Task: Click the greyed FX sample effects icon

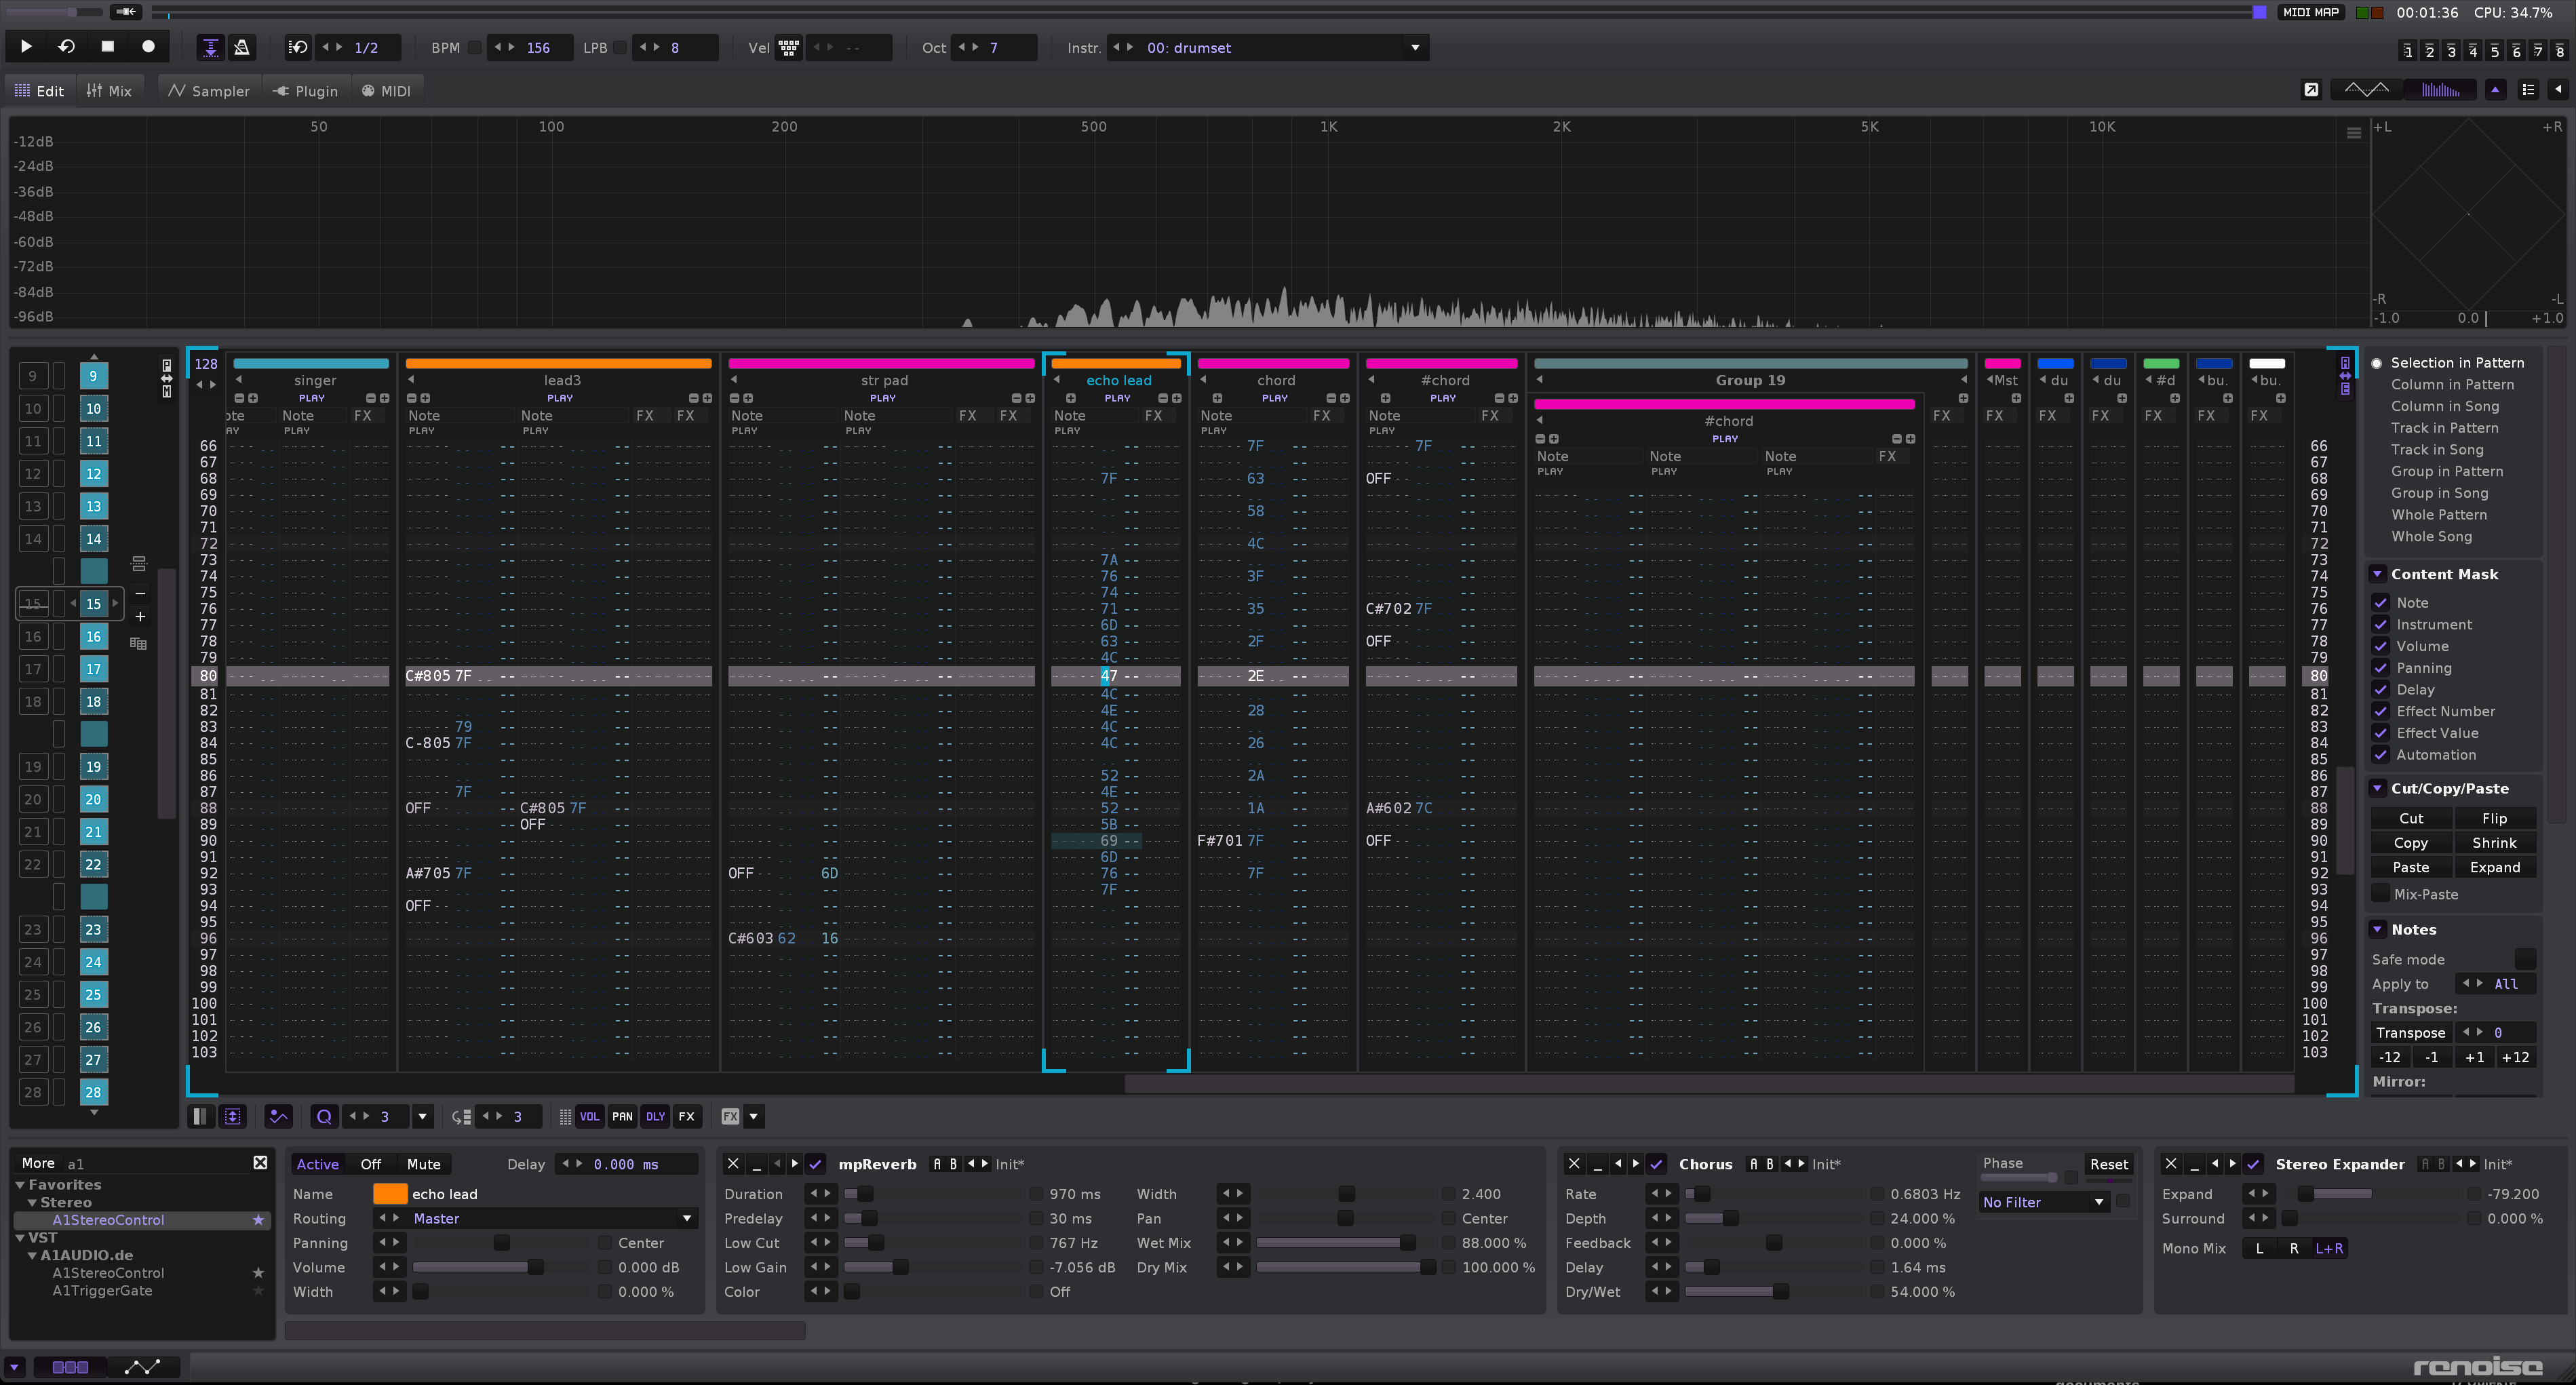Action: coord(730,1116)
